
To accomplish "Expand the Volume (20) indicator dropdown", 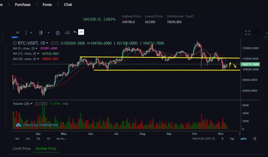I will [x=32, y=104].
